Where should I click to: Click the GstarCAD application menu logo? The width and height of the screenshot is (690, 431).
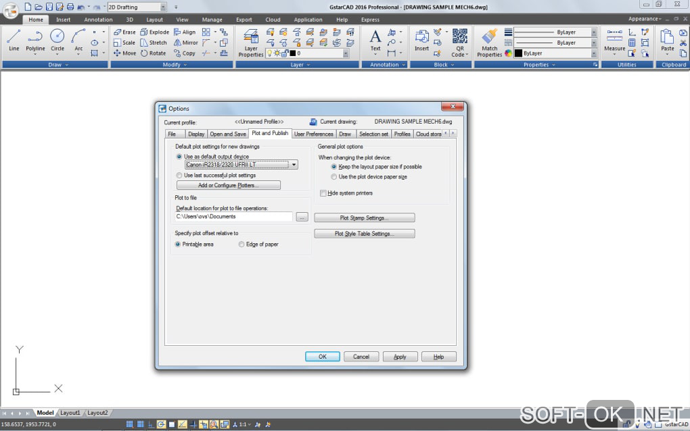coord(10,10)
